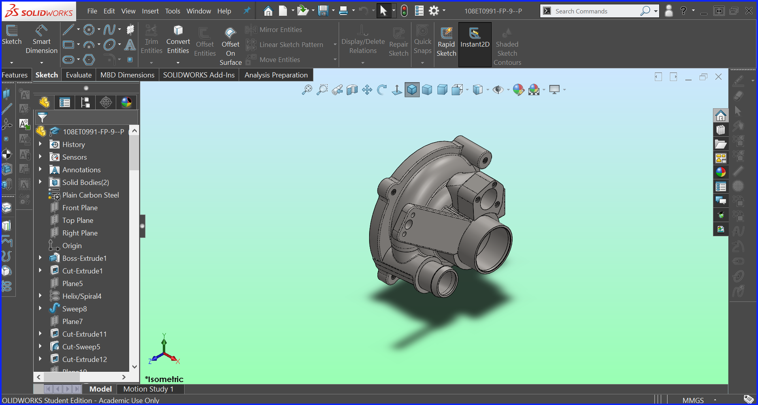The height and width of the screenshot is (405, 758).
Task: Click Section View icon
Action: (352, 90)
